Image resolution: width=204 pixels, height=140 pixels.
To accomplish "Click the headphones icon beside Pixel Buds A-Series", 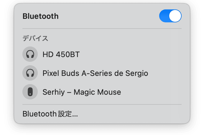I will [x=30, y=73].
